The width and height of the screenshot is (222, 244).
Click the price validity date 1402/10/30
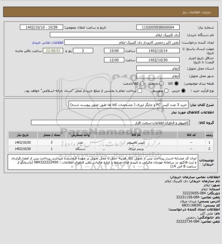point(158,60)
